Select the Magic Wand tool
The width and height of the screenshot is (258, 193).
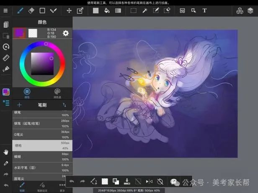tap(145, 11)
